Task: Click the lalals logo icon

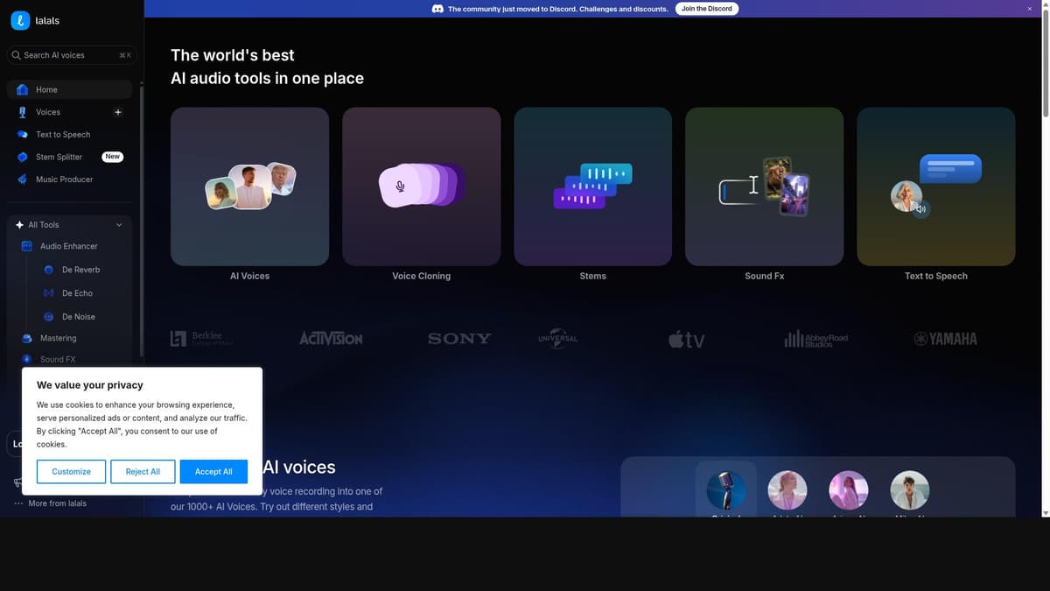Action: tap(21, 20)
